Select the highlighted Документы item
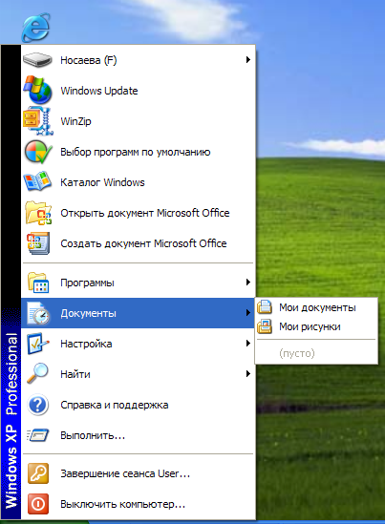Screen dimensions: 385x524 (139, 313)
